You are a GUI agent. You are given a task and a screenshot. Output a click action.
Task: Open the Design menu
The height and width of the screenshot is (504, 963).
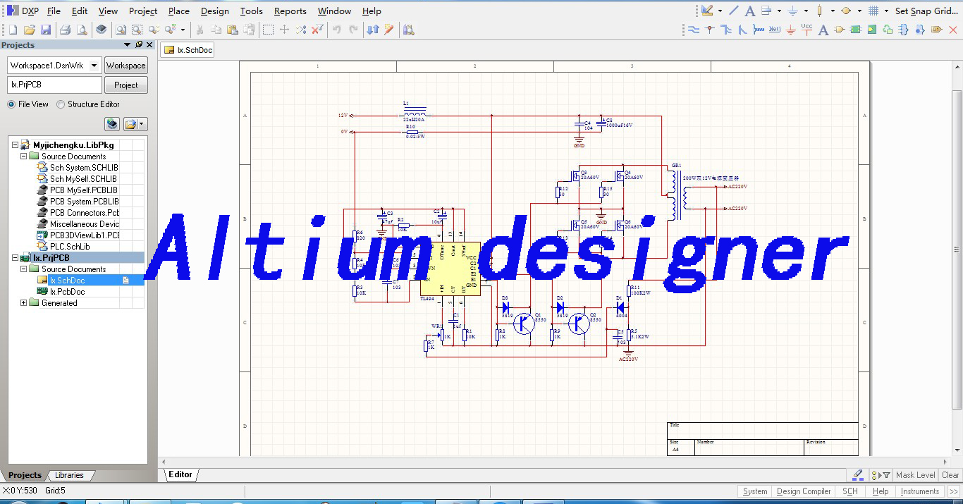[214, 11]
